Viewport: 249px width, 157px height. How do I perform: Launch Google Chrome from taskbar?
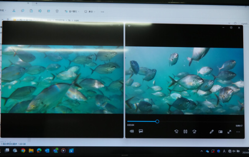tap(23, 150)
